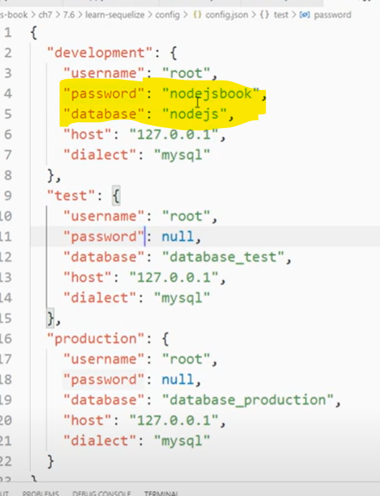
Task: Click the null password value under test
Action: 177,236
